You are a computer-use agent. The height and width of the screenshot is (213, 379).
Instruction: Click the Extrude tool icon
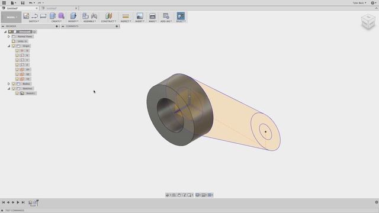pos(53,16)
